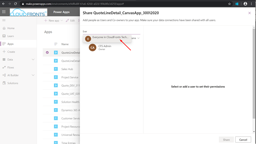Select Everyone in CloudFronts Tech suggestion
Image resolution: width=256 pixels, height=144 pixels.
pyautogui.click(x=107, y=39)
